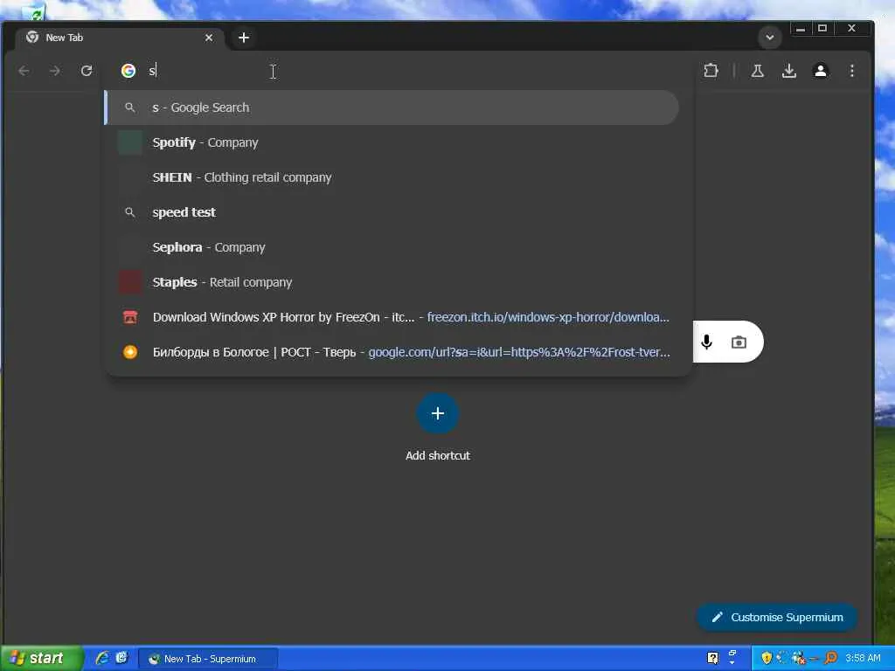Close the New Tab tab
This screenshot has height=671, width=895.
(x=209, y=38)
